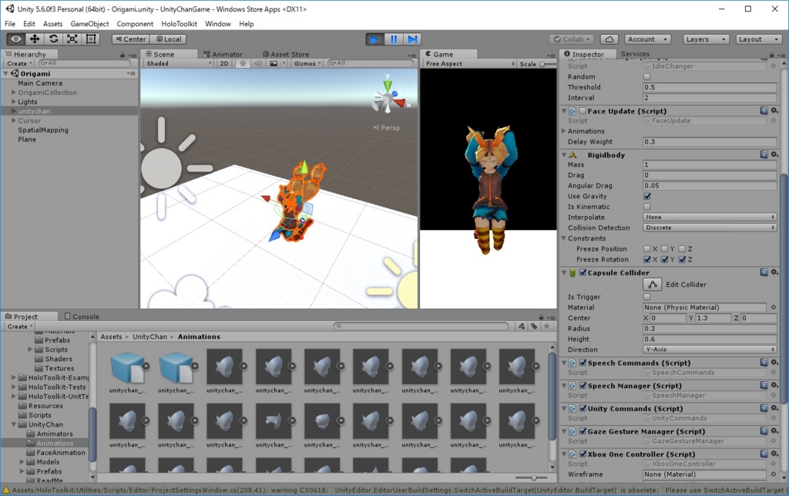Select the Rect Transform tool
Viewport: 789px width, 496px height.
(x=91, y=39)
